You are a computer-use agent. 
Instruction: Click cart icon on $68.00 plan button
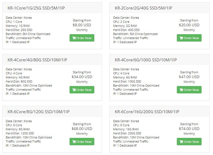[74, 142]
